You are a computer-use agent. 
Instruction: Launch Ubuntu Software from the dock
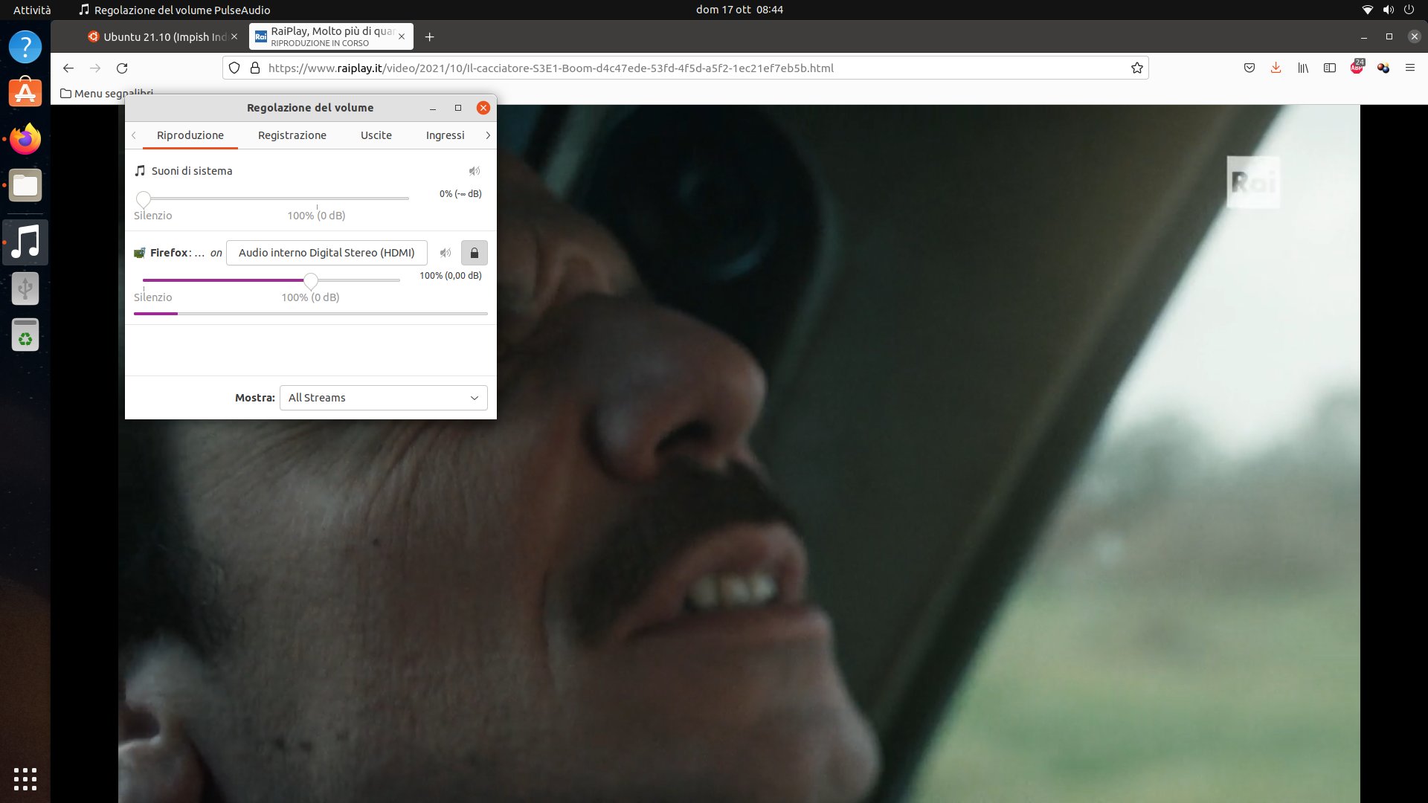[x=25, y=93]
